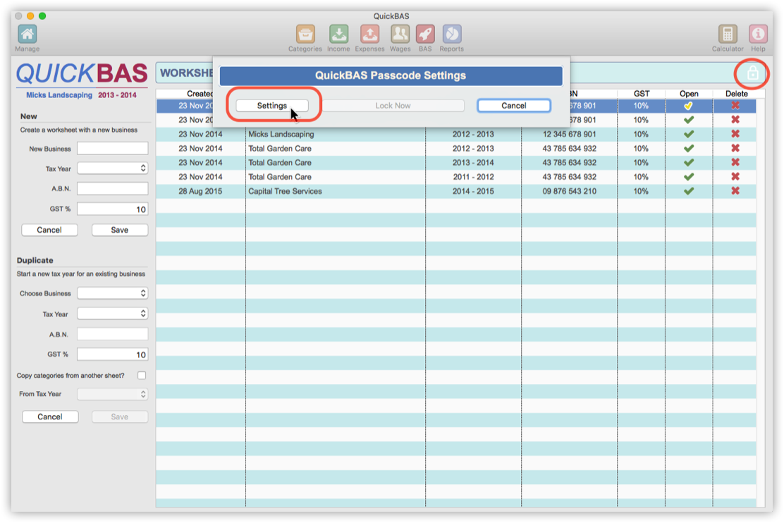
Task: Open the Reports icon
Action: [451, 33]
